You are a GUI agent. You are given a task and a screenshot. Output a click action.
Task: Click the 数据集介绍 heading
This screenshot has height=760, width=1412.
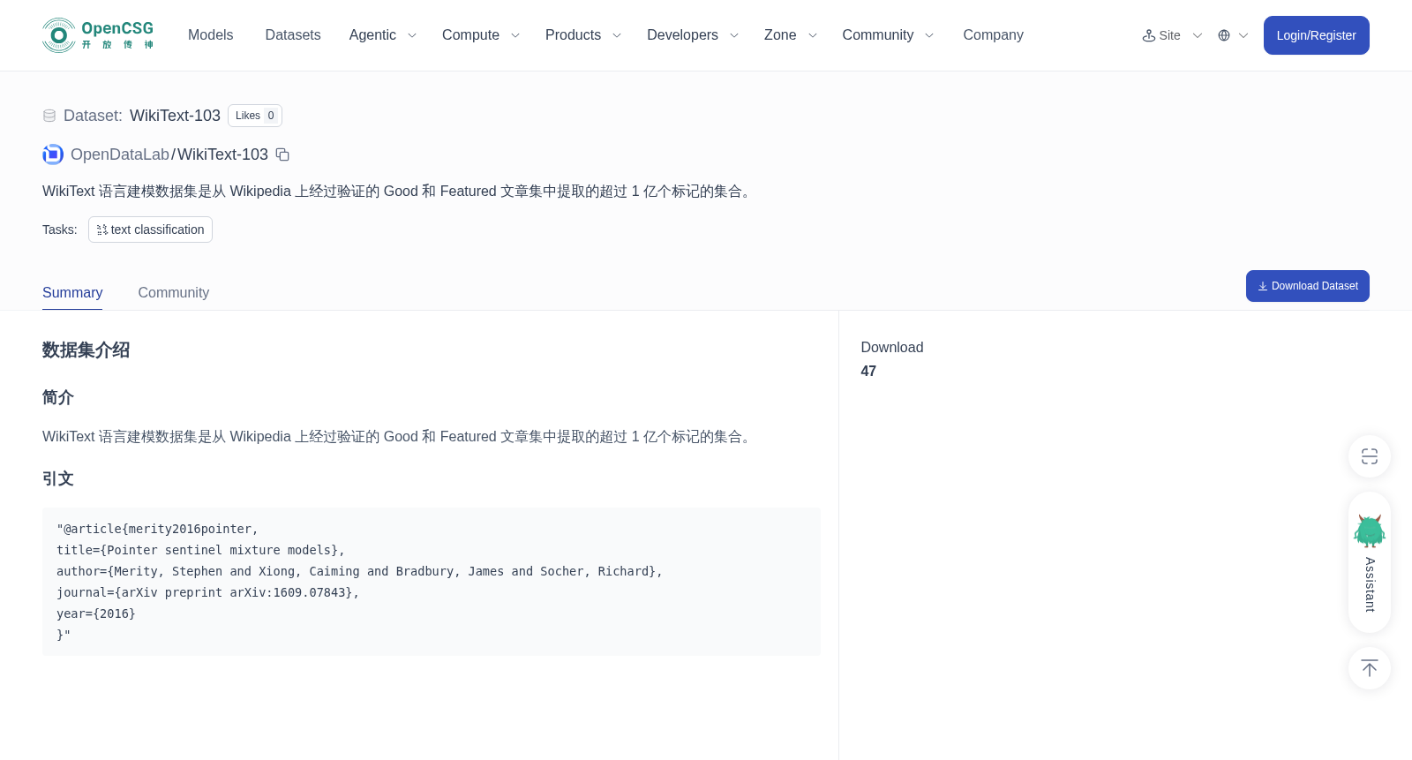pyautogui.click(x=86, y=350)
